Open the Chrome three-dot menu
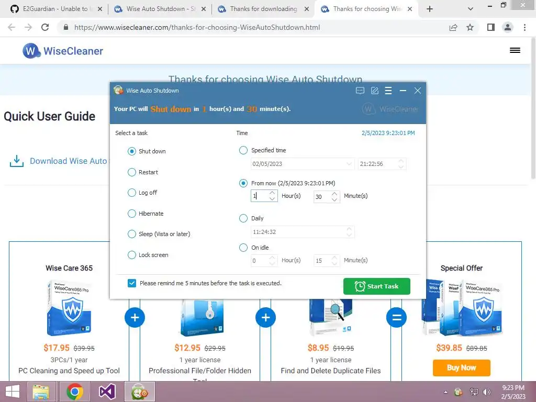This screenshot has height=402, width=536. pyautogui.click(x=524, y=27)
